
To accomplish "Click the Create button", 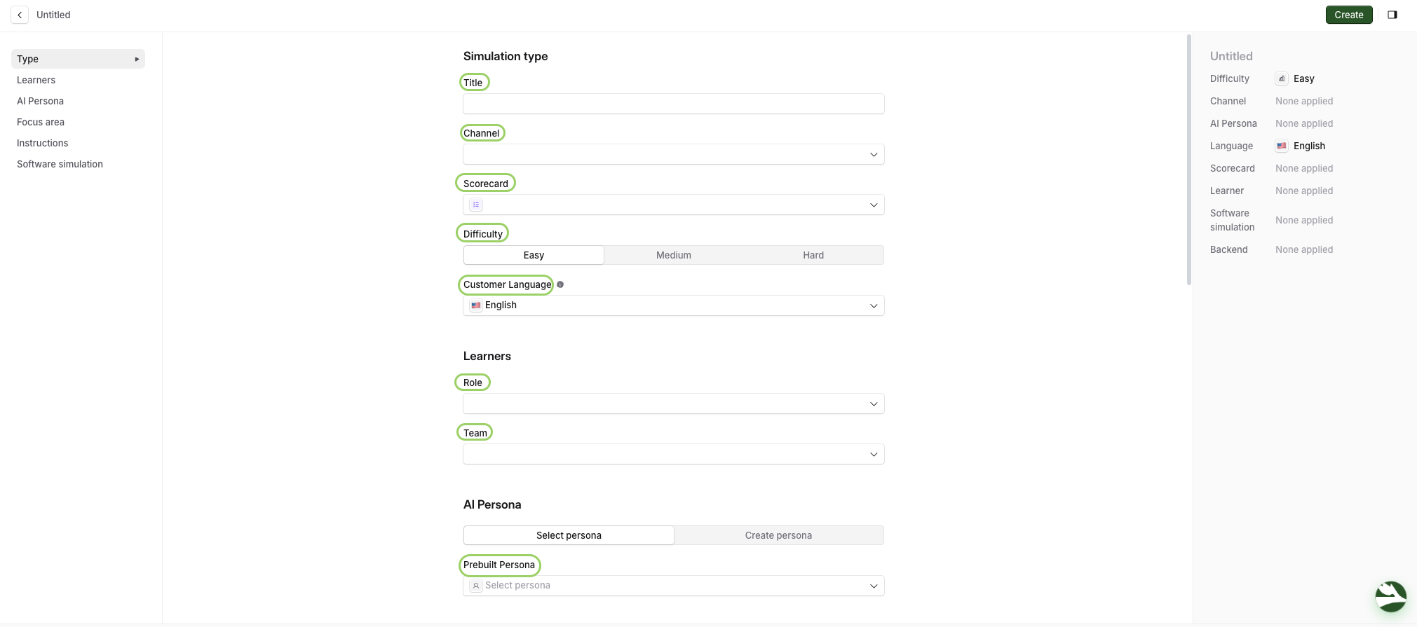I will point(1348,15).
